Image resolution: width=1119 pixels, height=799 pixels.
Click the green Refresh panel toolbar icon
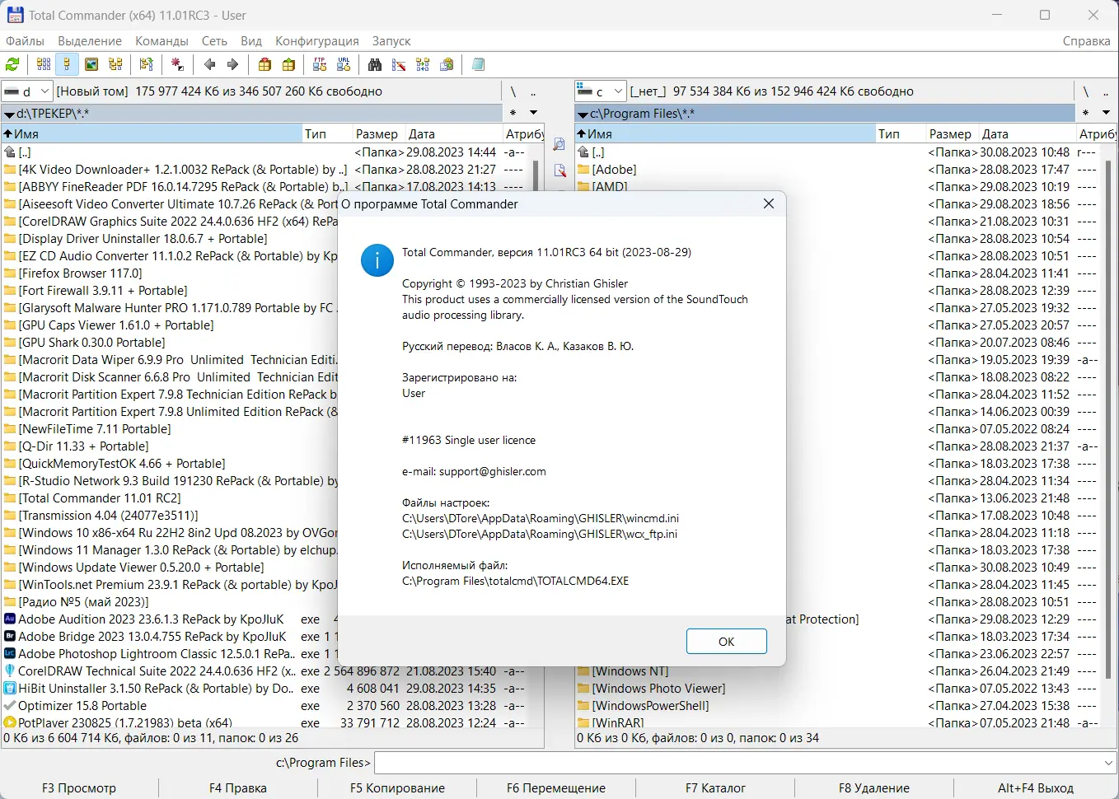coord(12,64)
